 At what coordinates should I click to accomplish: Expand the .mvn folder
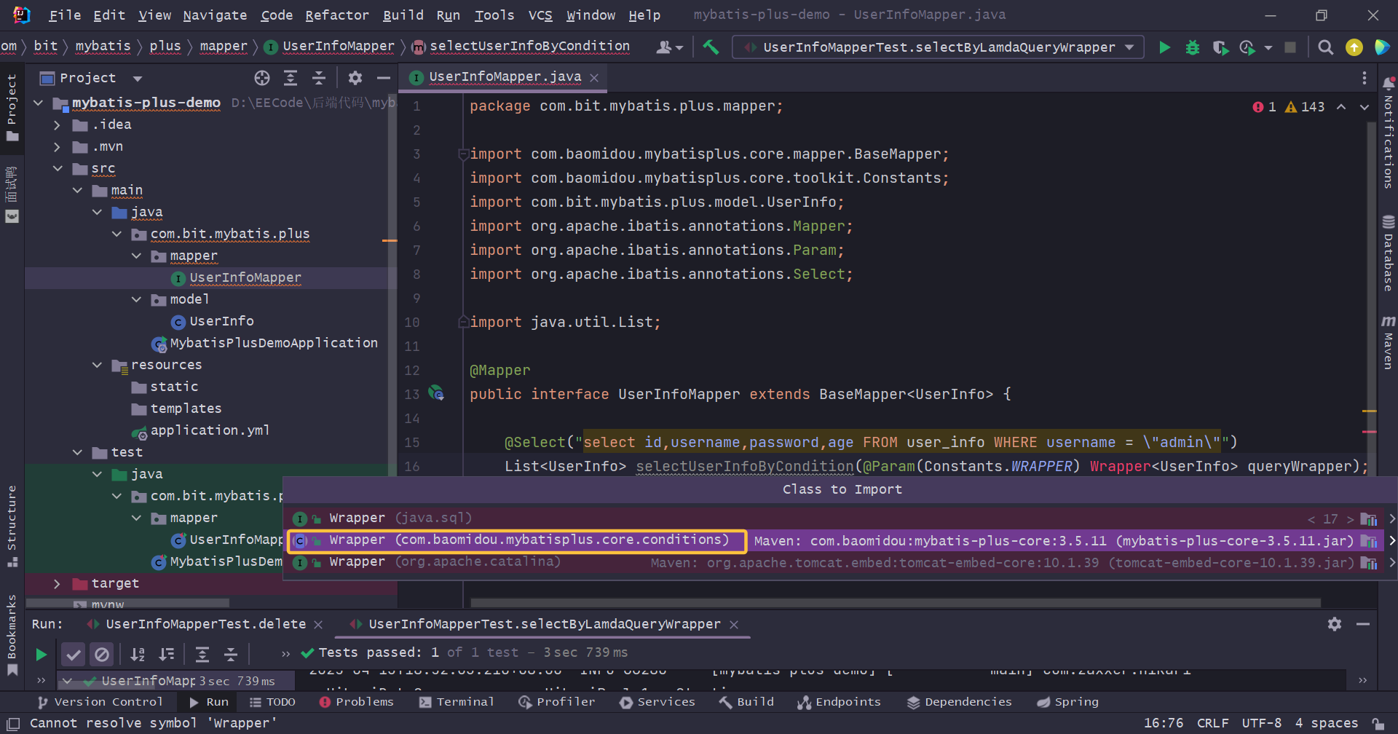pyautogui.click(x=57, y=146)
